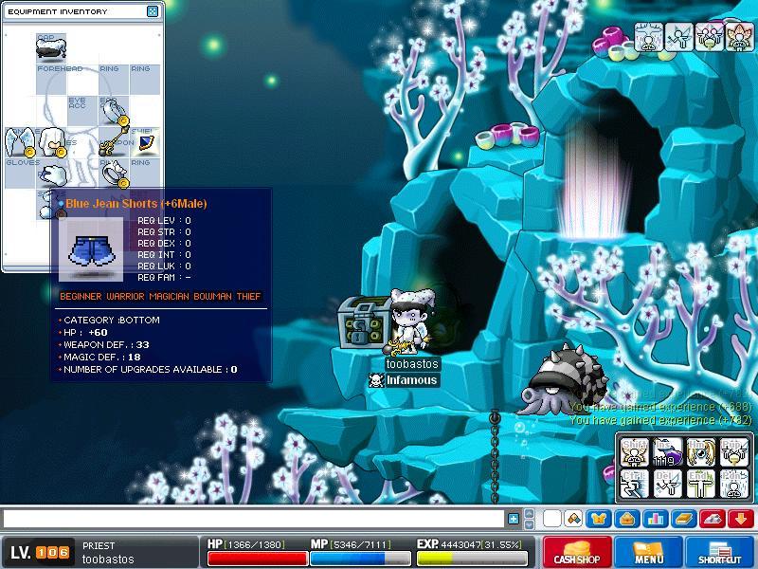Select the empty Eye Acc slot

click(x=82, y=111)
